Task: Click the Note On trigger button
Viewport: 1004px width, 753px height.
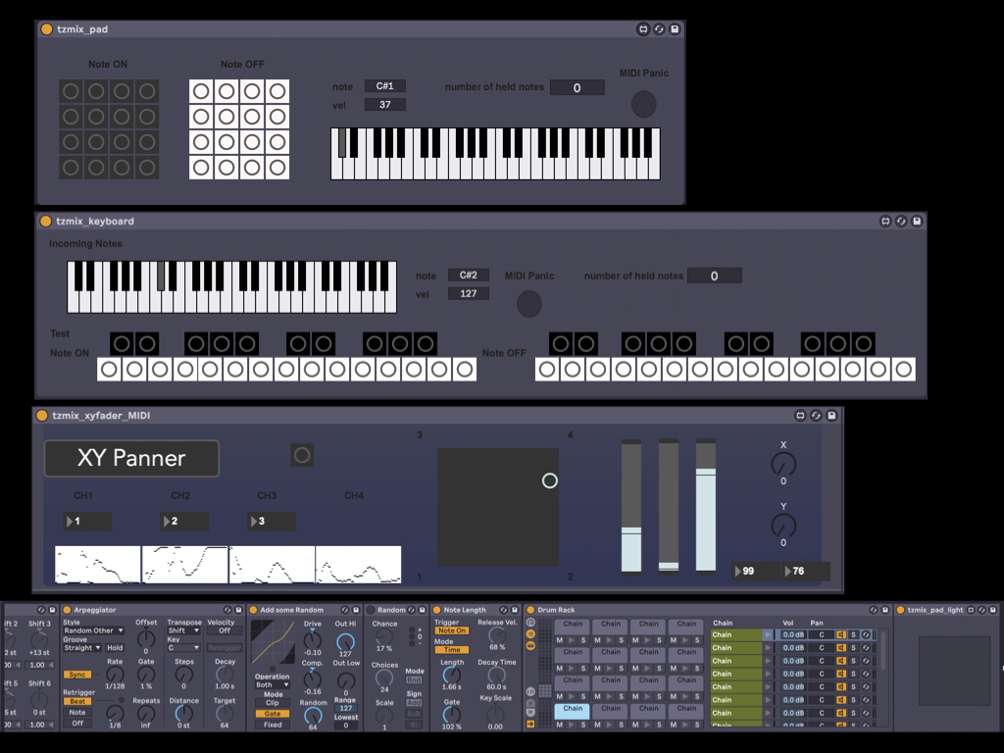Action: [451, 631]
